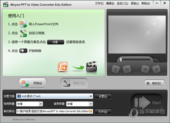Rewind in the preview player
Screen dimensions: 170x123
coord(127,69)
